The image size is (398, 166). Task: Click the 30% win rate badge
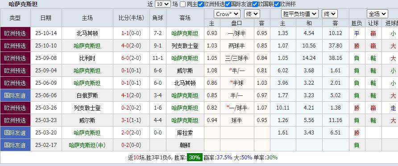(195, 158)
